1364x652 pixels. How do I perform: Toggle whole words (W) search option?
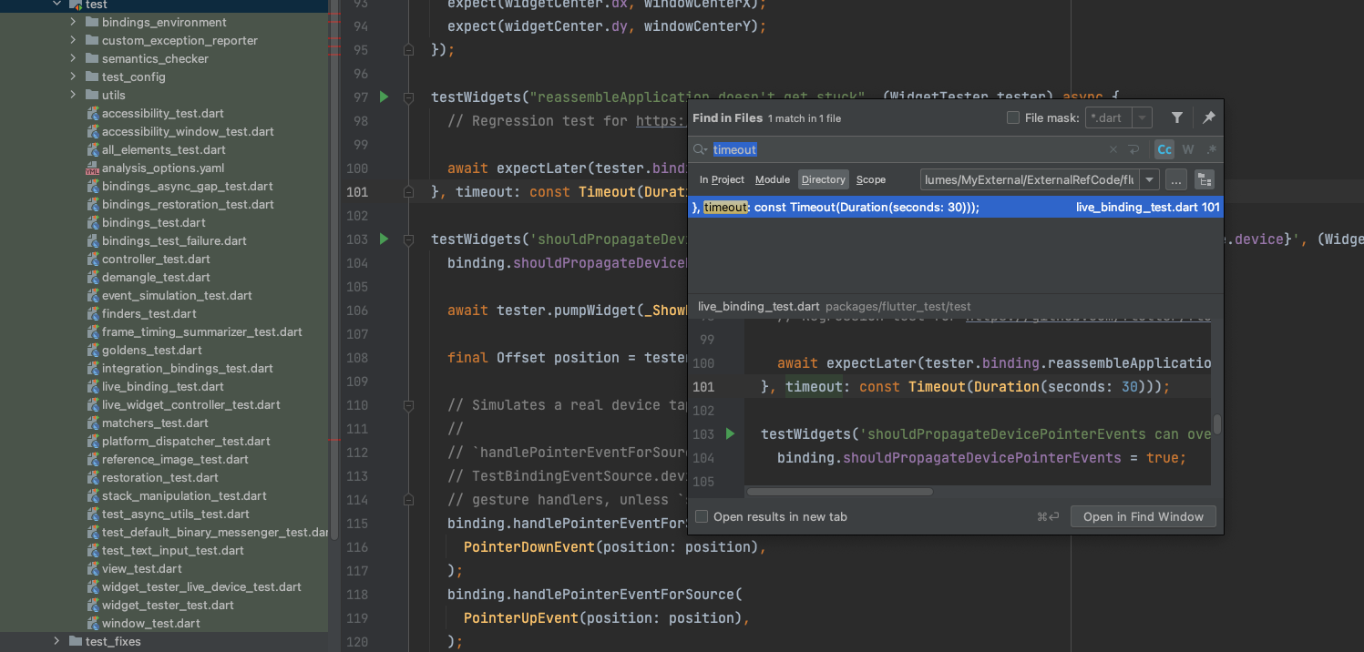[x=1188, y=149]
